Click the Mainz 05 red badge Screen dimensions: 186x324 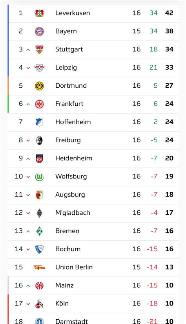[39, 286]
